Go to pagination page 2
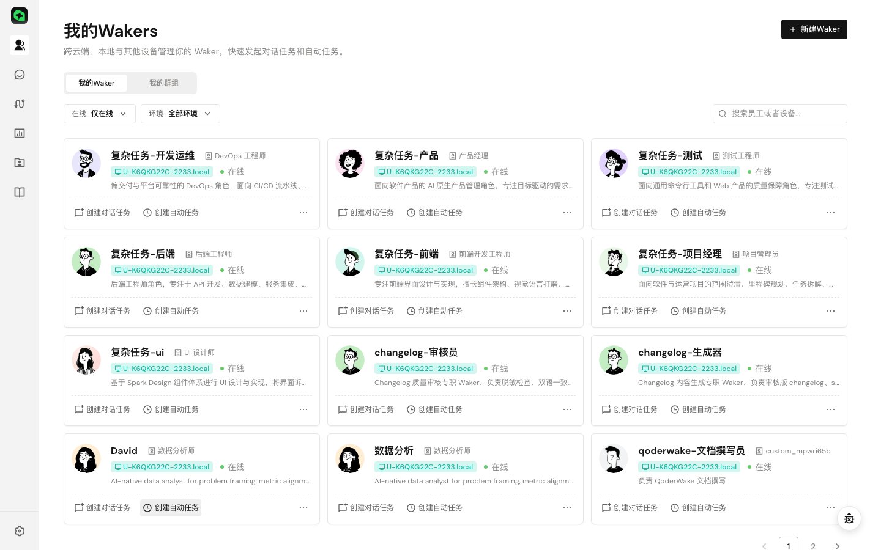The image size is (881, 550). pyautogui.click(x=813, y=546)
